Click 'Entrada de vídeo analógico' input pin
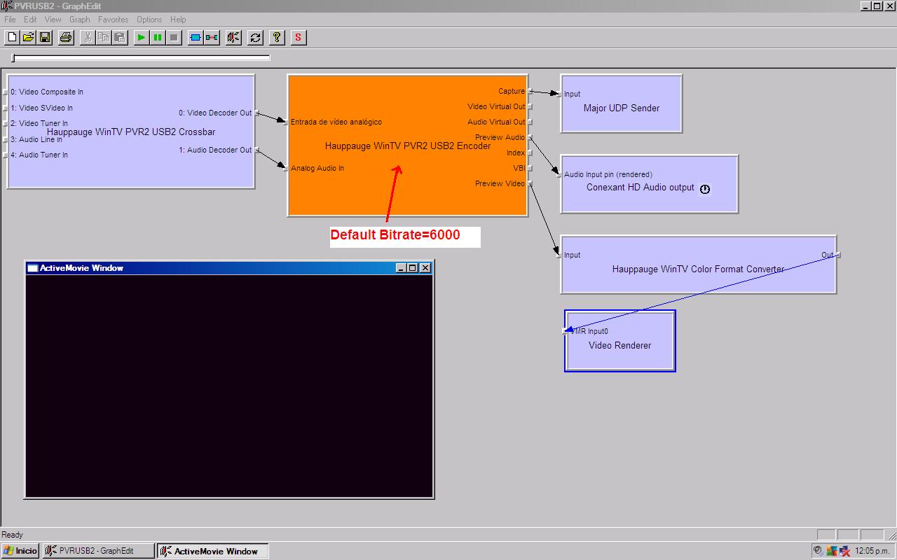897x560 pixels. click(x=285, y=122)
